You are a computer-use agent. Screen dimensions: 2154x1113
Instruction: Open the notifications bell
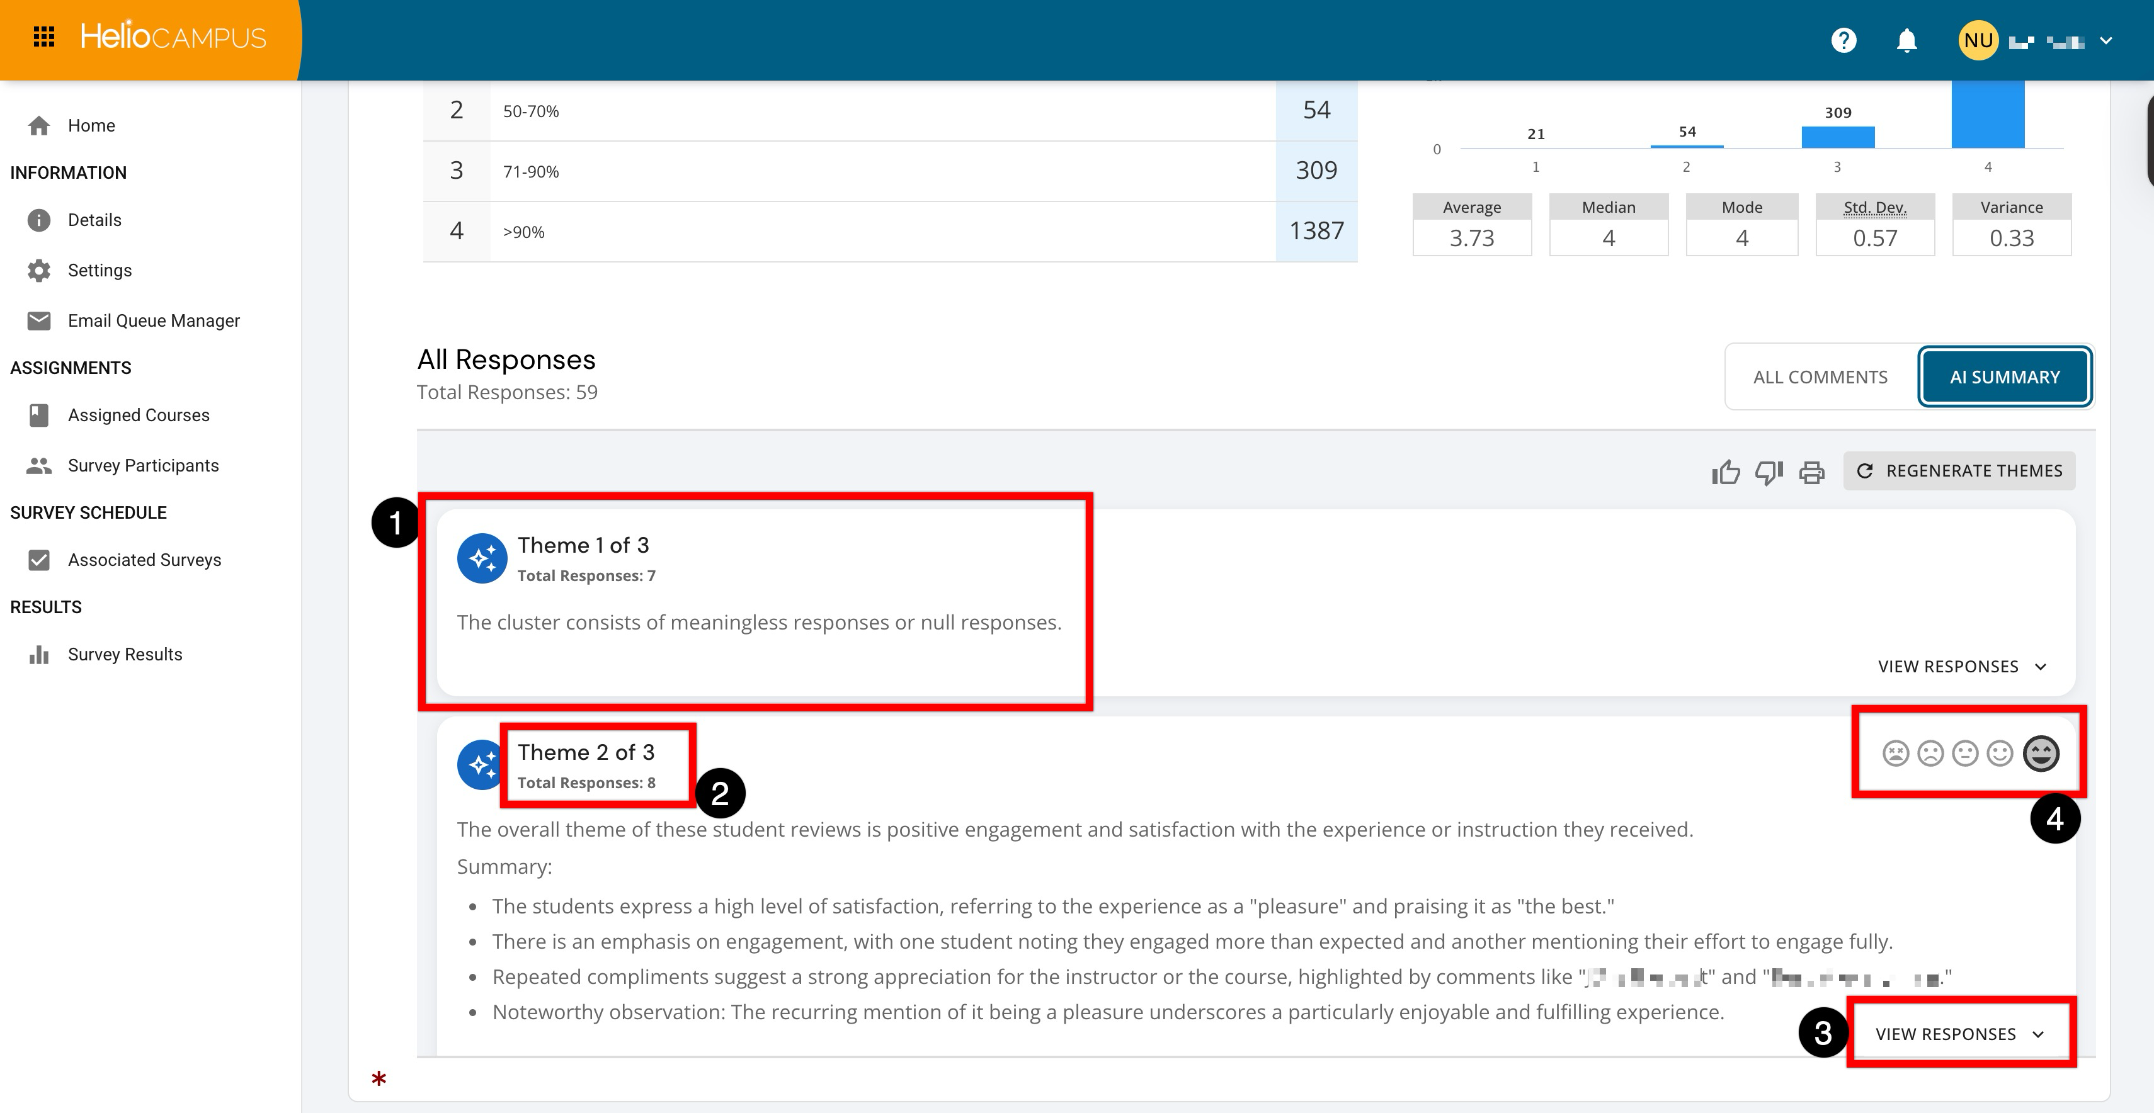coord(1906,40)
